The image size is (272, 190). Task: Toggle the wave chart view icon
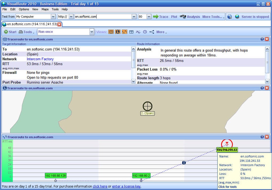(x=138, y=32)
